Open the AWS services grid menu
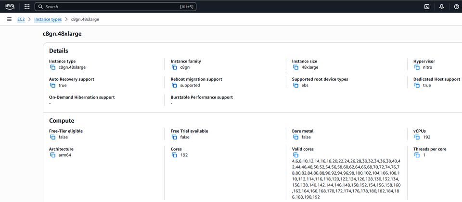462x202 pixels. tap(27, 6)
